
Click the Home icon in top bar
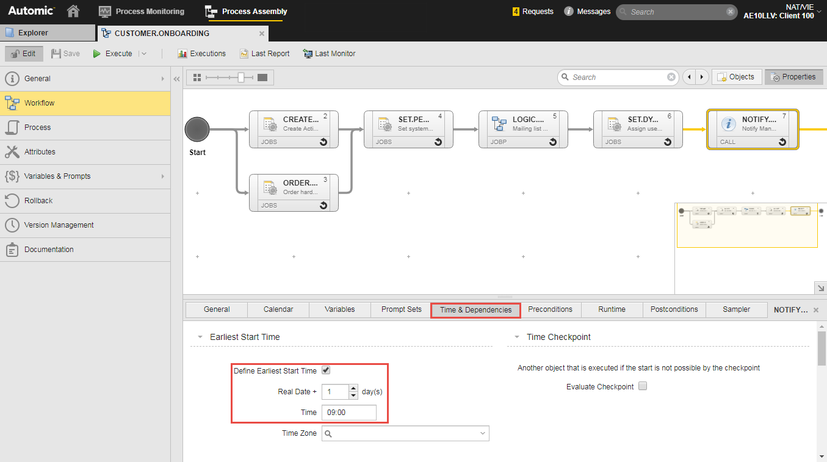click(73, 11)
